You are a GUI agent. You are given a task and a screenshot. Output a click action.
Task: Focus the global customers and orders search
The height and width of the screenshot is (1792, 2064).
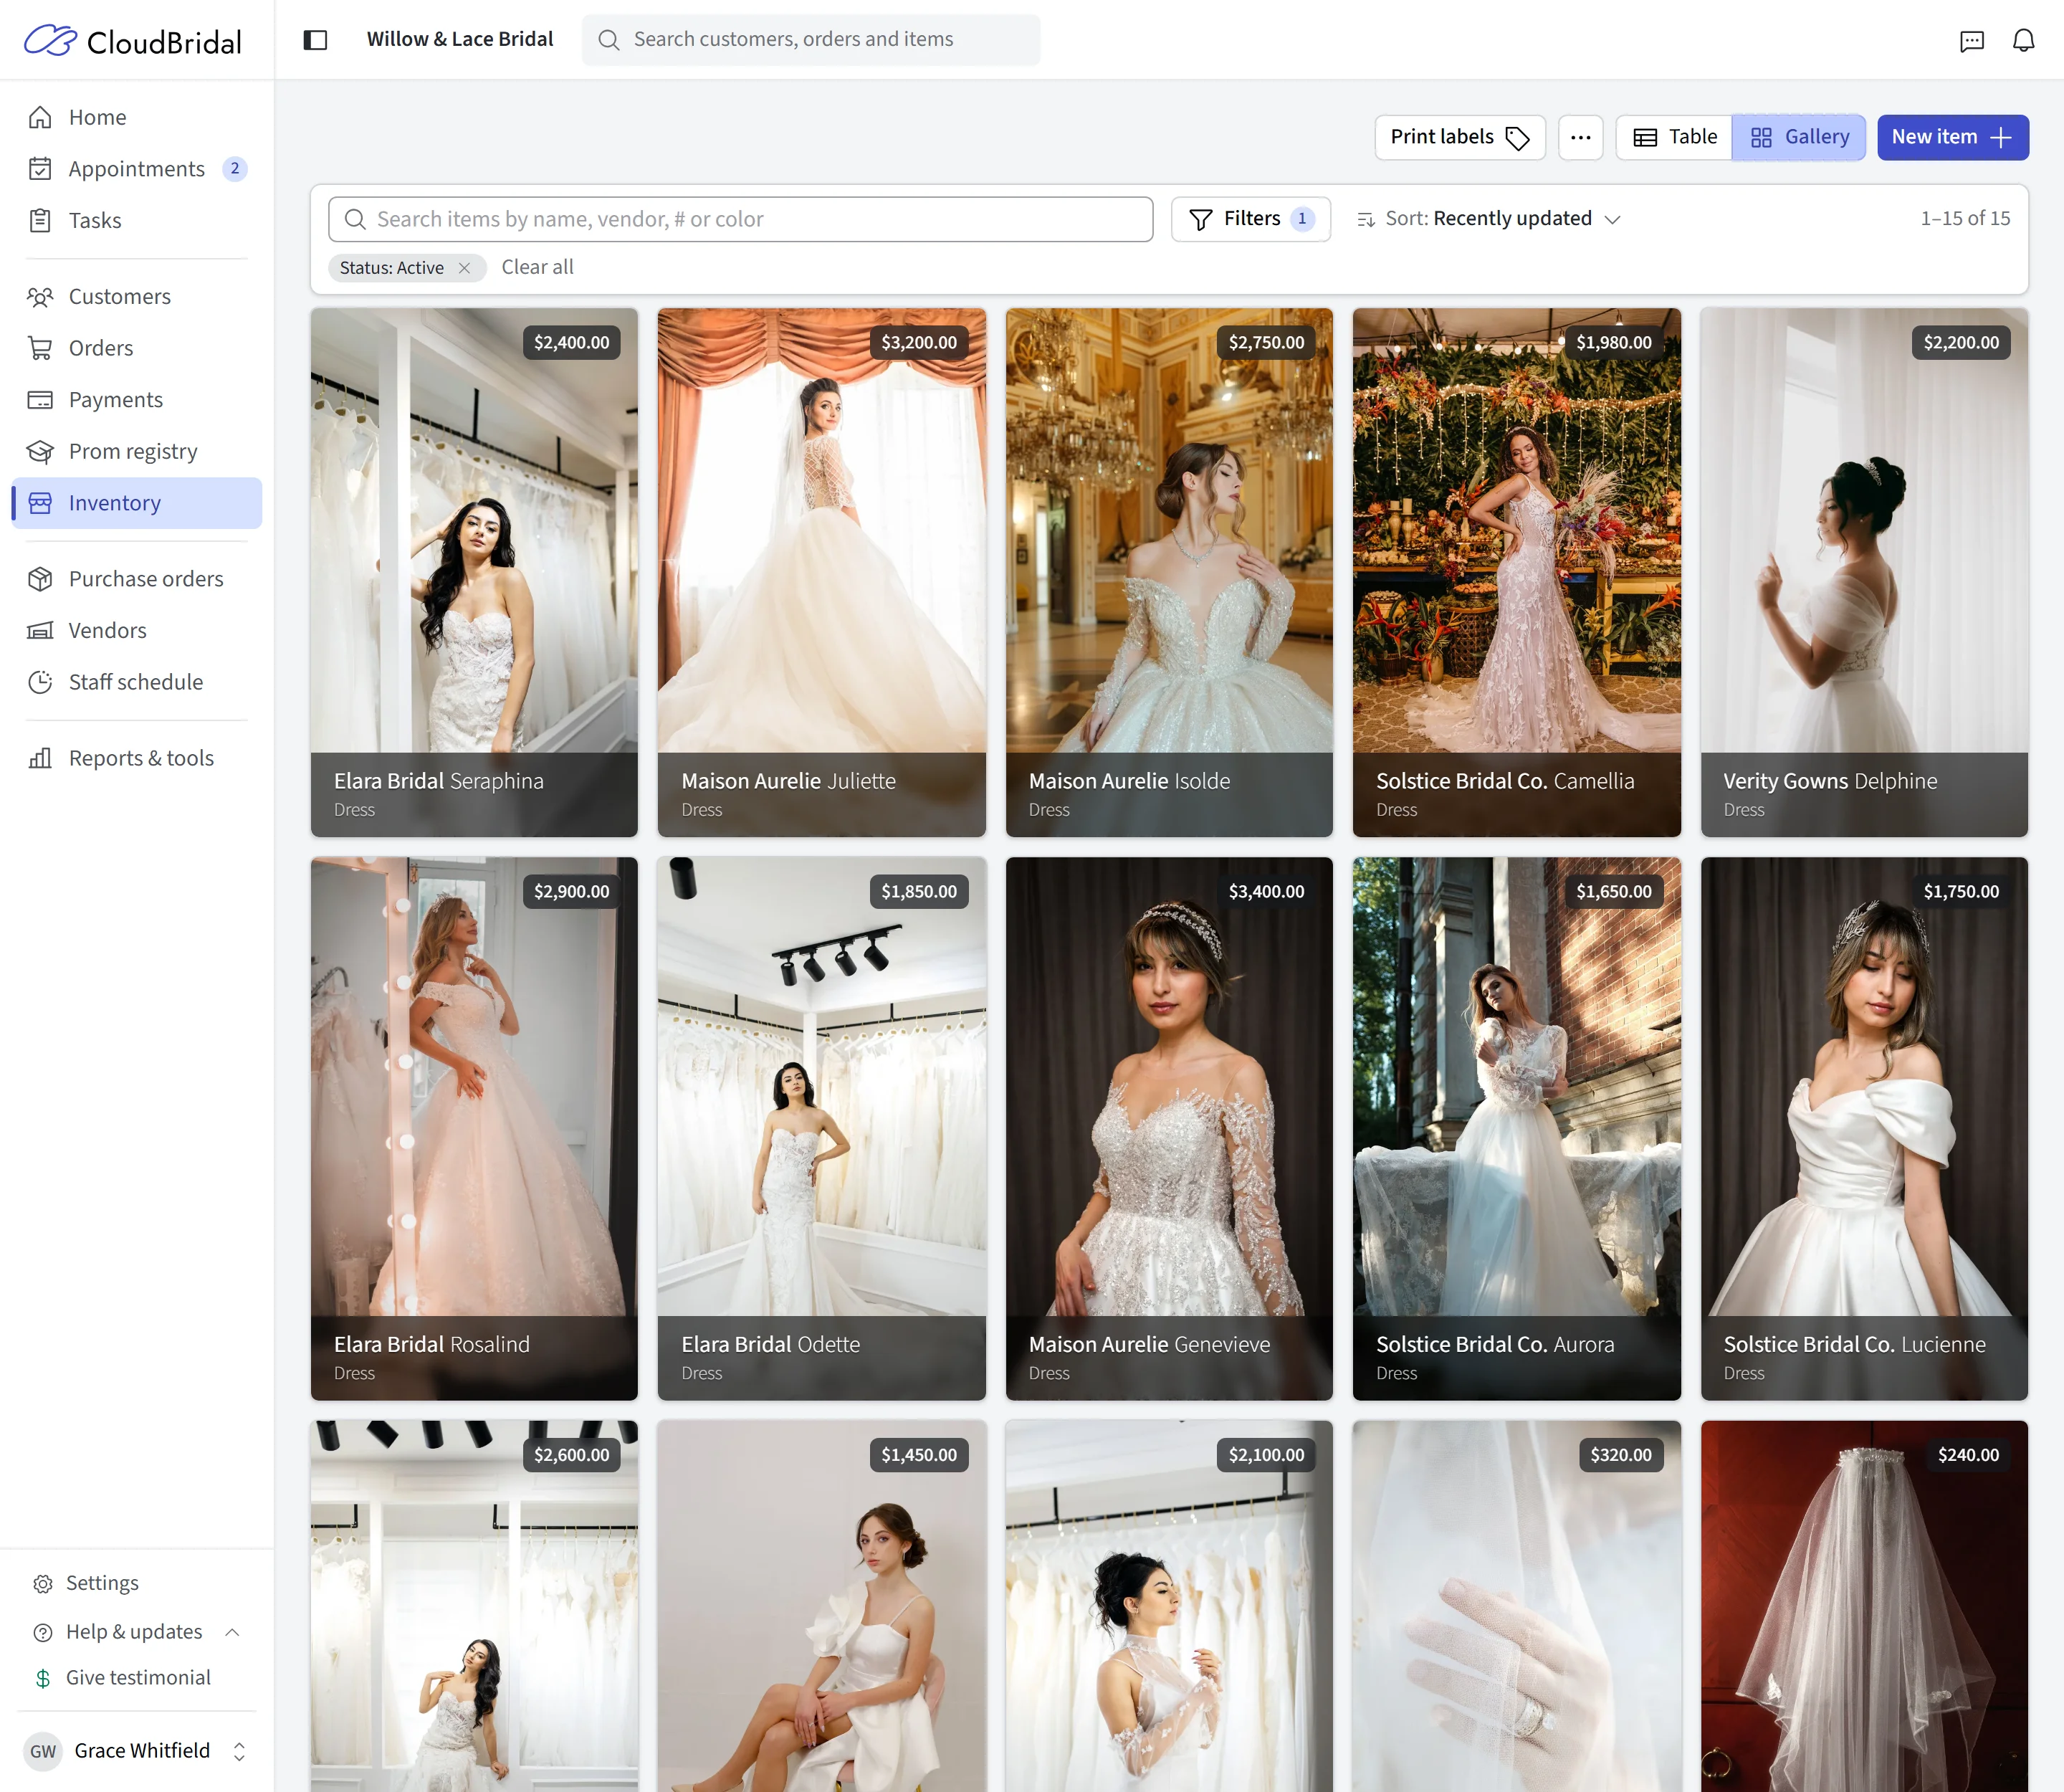(810, 40)
